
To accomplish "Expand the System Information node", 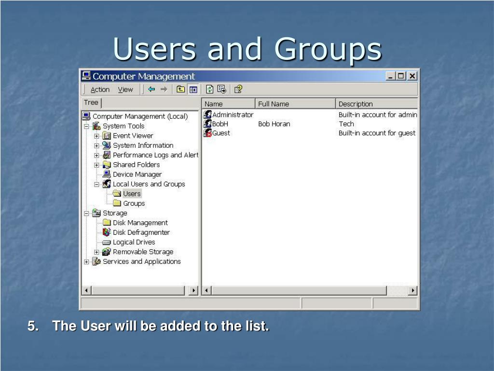I will click(96, 146).
